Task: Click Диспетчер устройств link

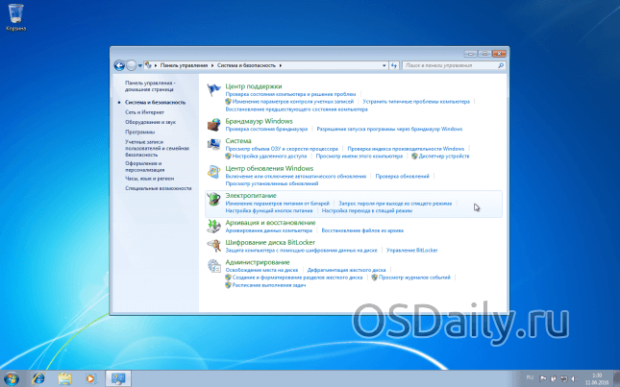Action: tap(444, 157)
